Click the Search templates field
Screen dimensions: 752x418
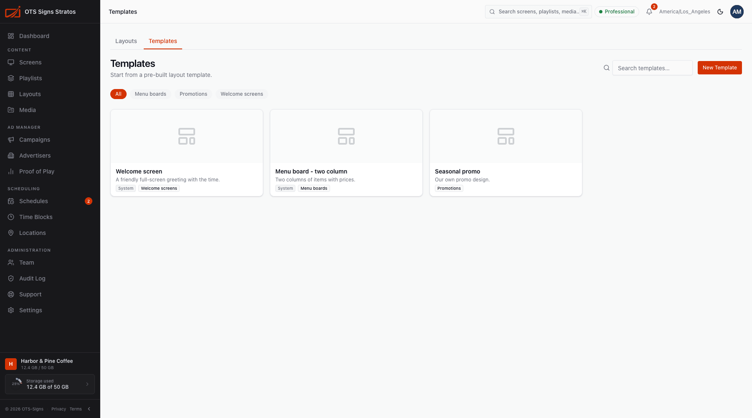(x=652, y=68)
